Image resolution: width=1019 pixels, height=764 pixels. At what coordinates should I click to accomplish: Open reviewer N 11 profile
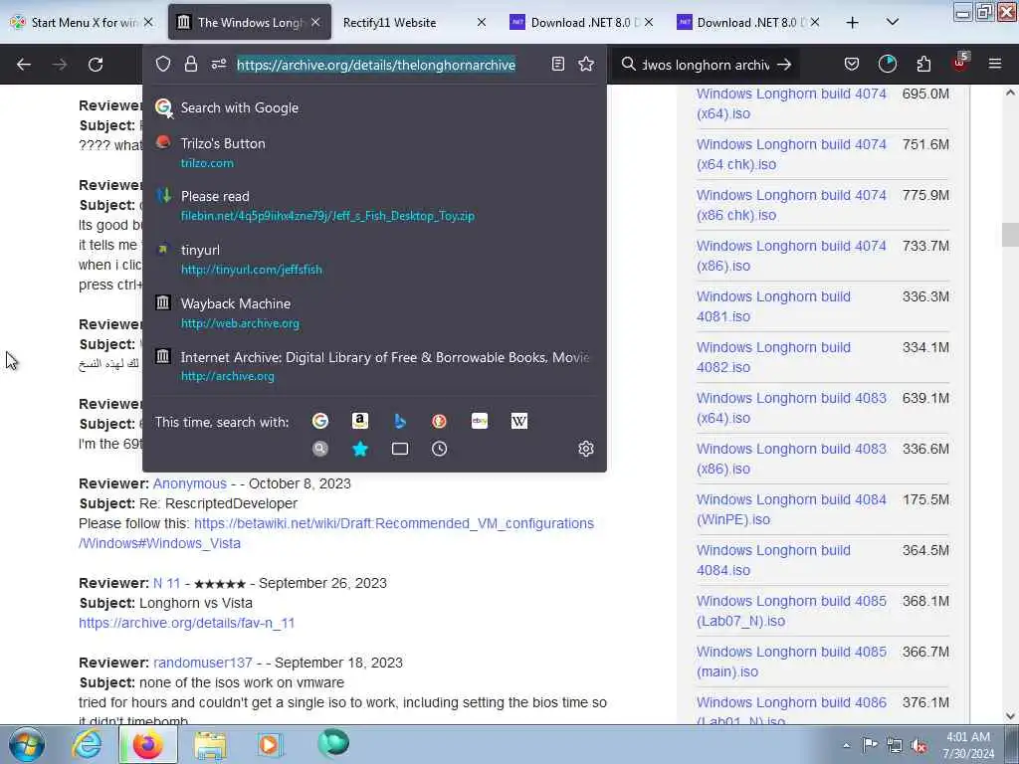tap(166, 583)
